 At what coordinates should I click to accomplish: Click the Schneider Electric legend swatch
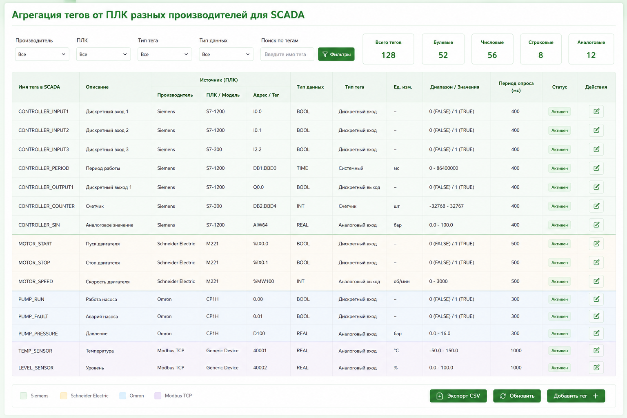click(x=64, y=396)
